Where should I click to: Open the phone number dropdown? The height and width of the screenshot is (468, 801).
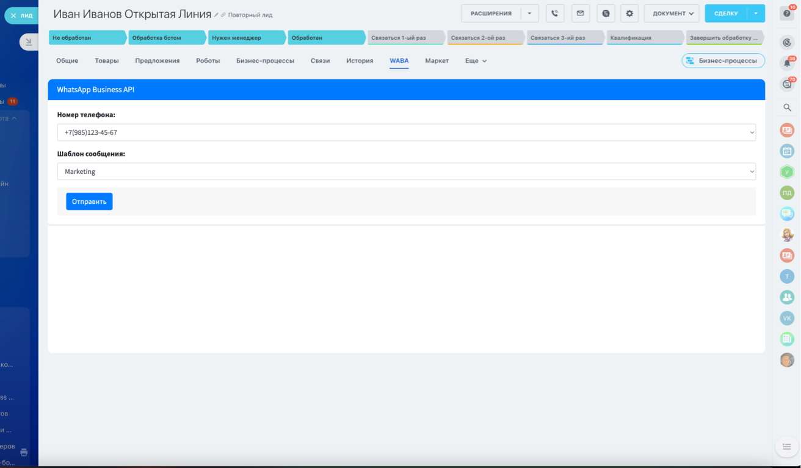[407, 132]
